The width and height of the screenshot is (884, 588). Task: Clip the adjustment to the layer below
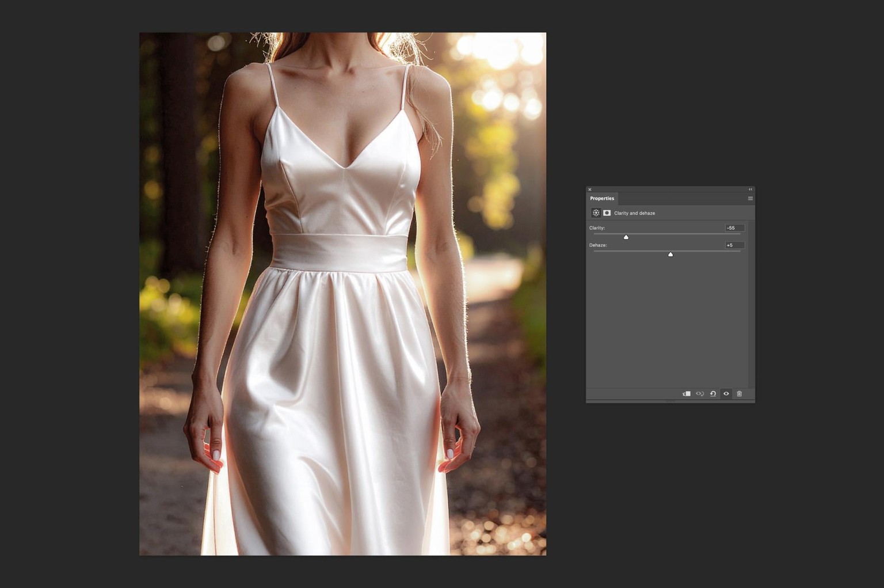[687, 394]
